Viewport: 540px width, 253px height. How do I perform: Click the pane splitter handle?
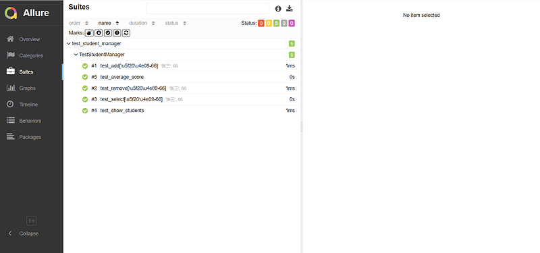coord(302,127)
